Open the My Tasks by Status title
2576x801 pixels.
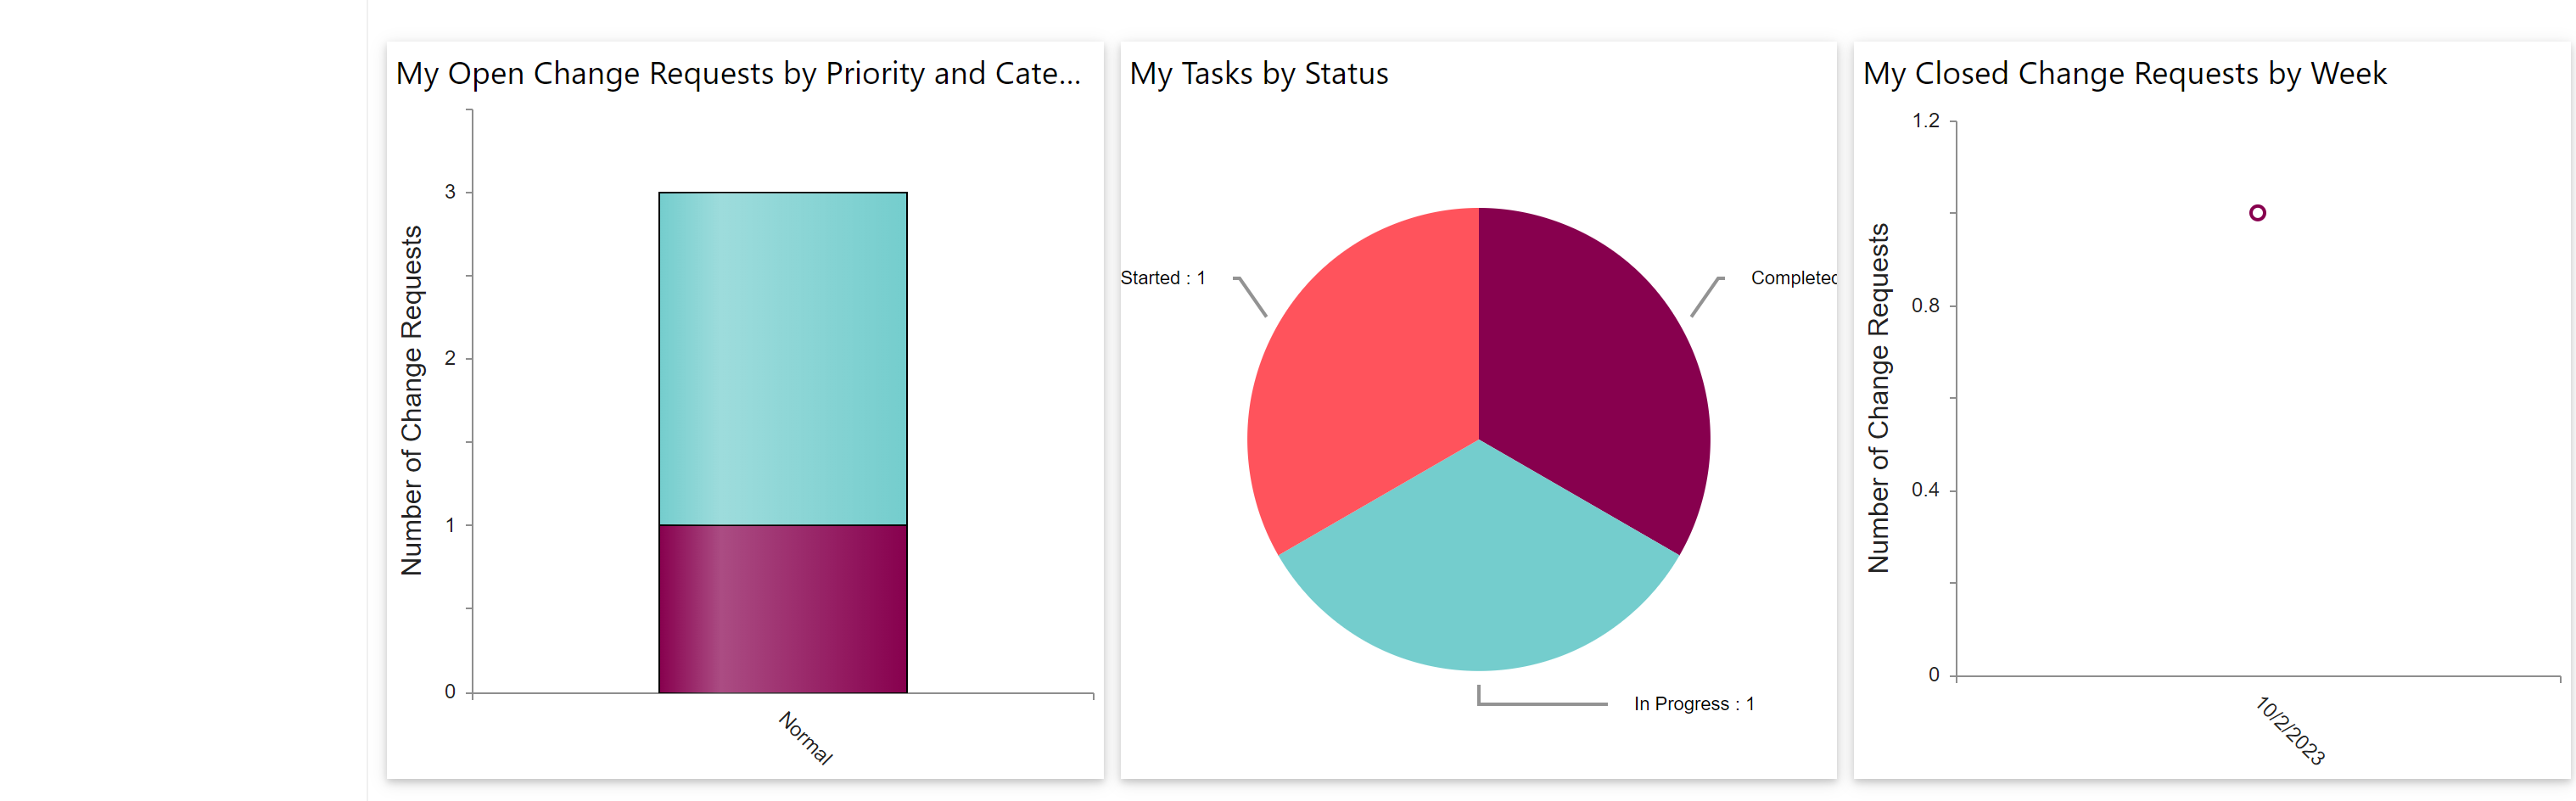tap(1258, 74)
